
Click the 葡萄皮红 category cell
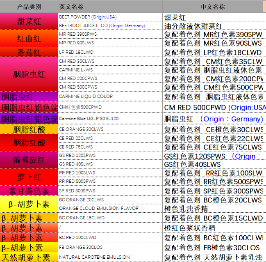point(29,160)
